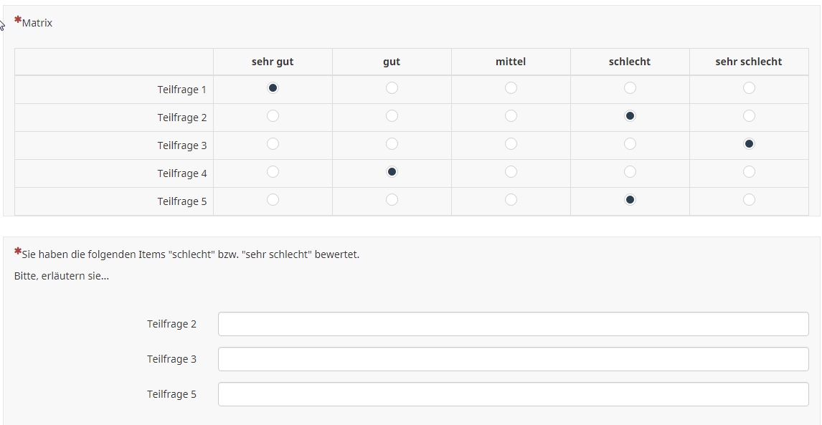The height and width of the screenshot is (425, 822).
Task: Focus the Teilfrage 3 explanation text field
Action: pyautogui.click(x=513, y=359)
